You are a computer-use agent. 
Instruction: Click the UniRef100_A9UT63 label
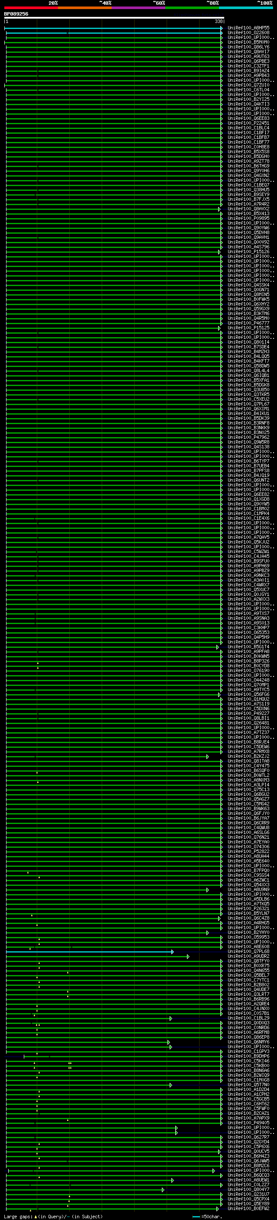(x=248, y=56)
